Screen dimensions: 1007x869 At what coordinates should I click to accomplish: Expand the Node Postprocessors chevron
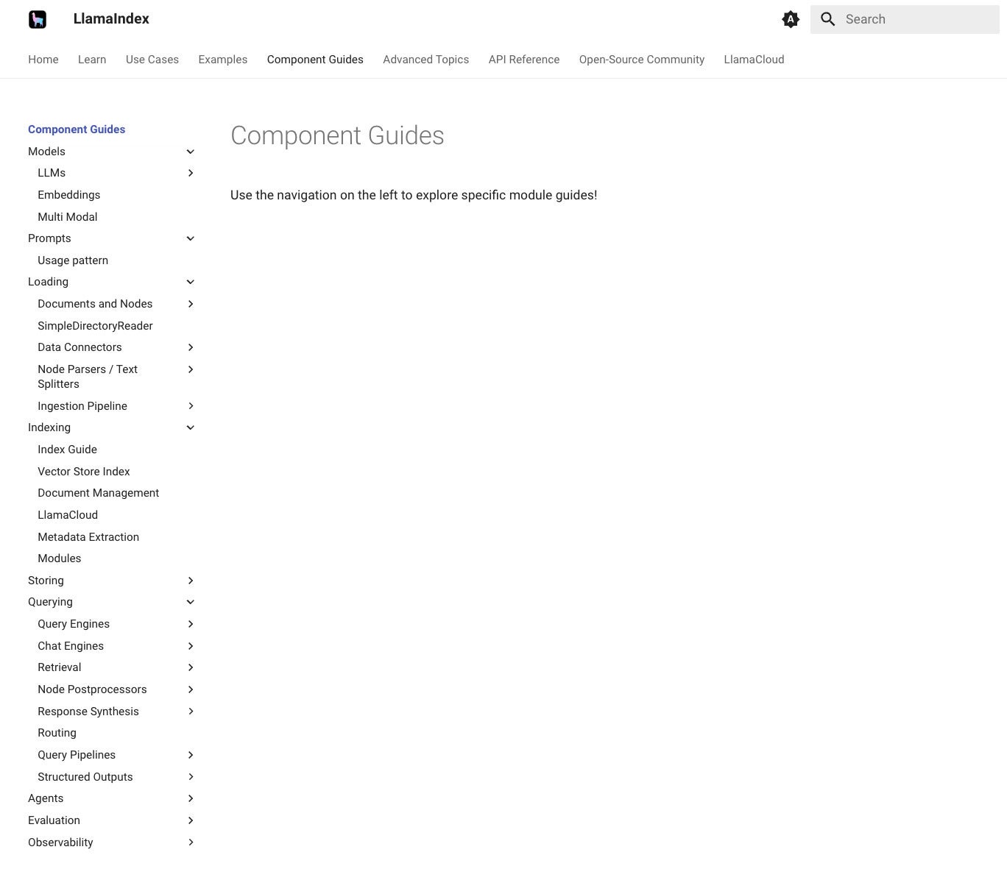[191, 689]
